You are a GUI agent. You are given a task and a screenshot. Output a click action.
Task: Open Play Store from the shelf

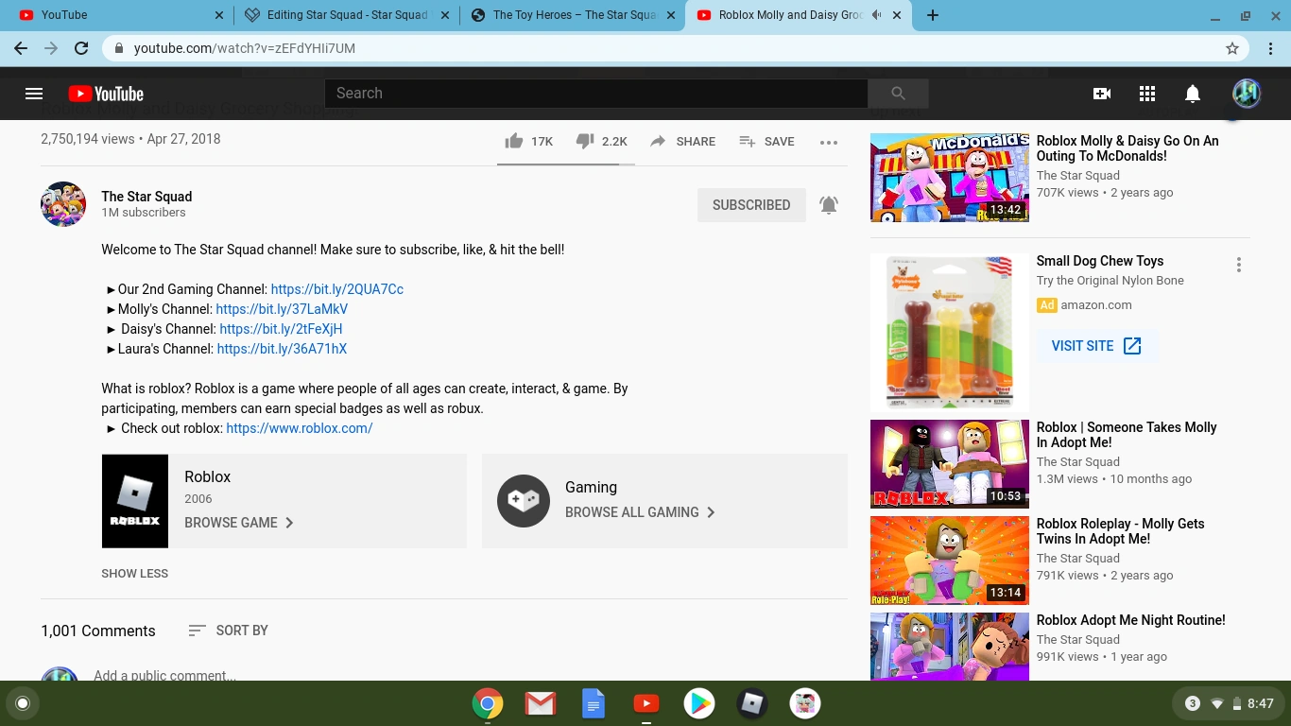click(699, 703)
